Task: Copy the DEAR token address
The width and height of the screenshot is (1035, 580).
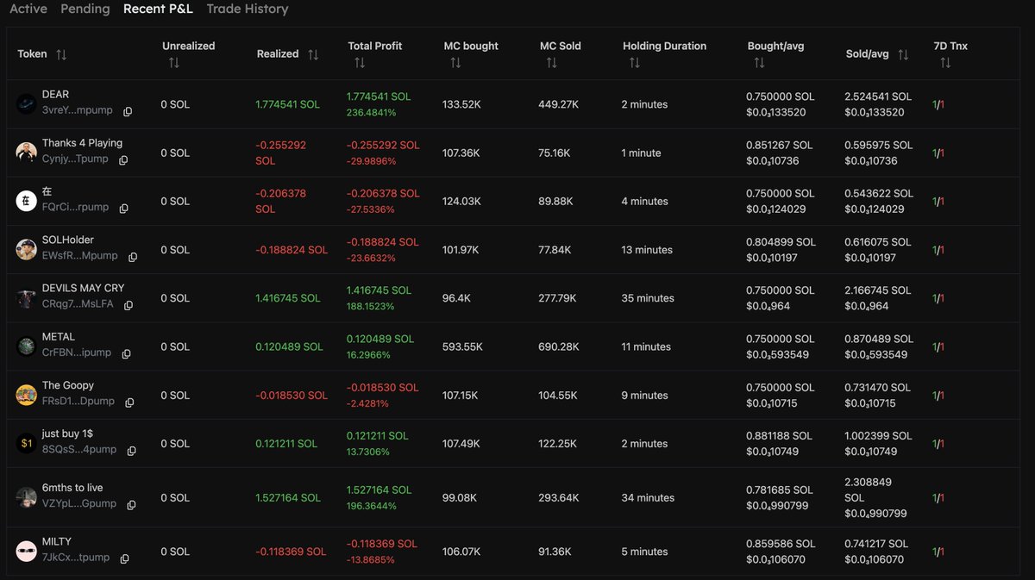Action: click(128, 112)
